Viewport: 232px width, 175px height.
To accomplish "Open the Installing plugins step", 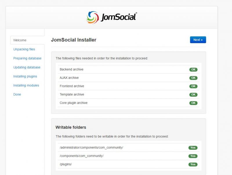I will coord(25,76).
